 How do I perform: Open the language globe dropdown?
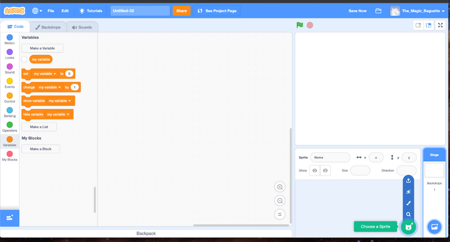(x=37, y=11)
